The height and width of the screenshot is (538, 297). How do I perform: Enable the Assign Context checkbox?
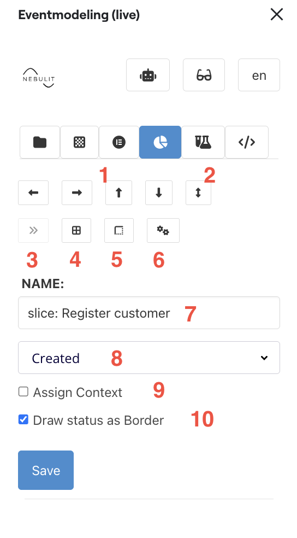click(23, 391)
